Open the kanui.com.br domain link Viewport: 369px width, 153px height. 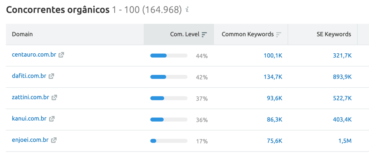click(x=29, y=119)
